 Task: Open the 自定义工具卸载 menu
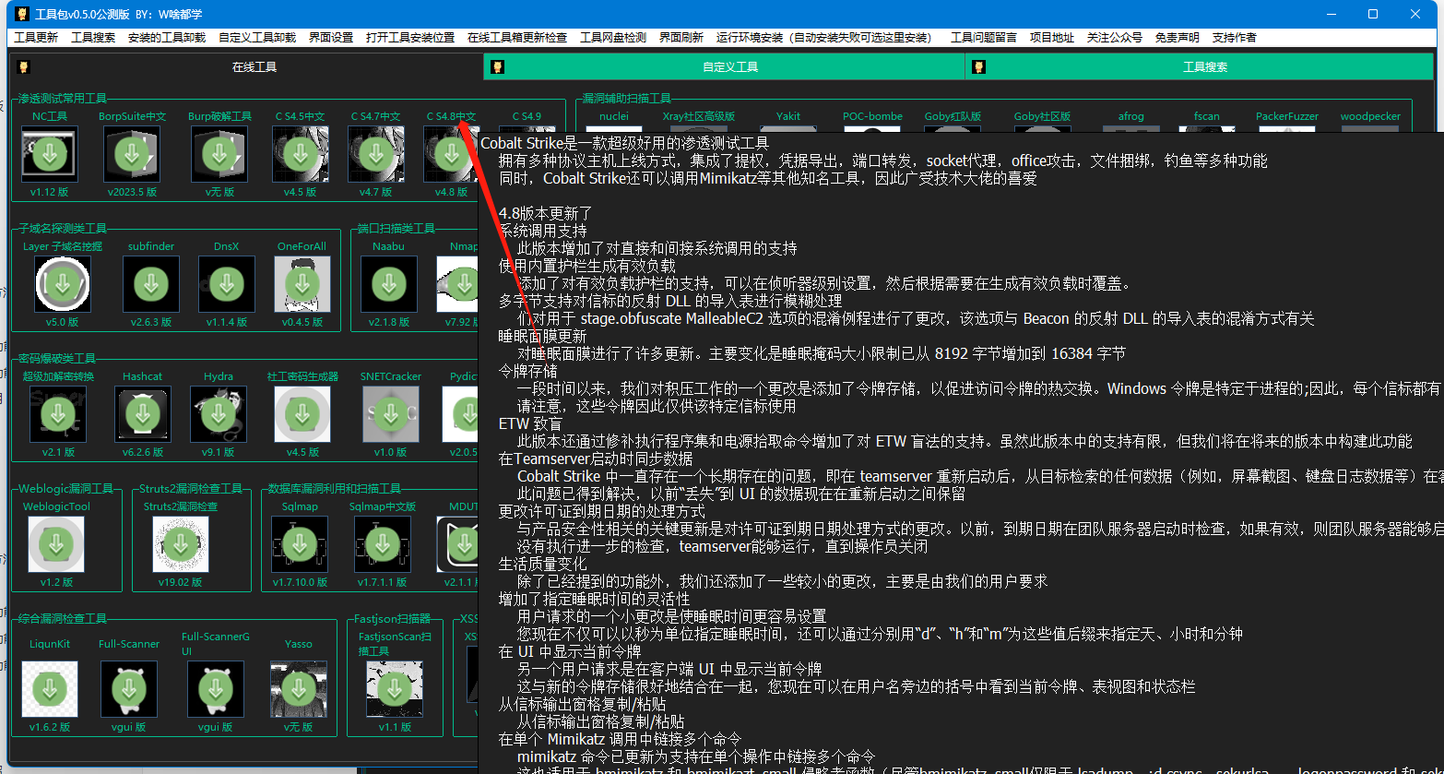click(257, 38)
